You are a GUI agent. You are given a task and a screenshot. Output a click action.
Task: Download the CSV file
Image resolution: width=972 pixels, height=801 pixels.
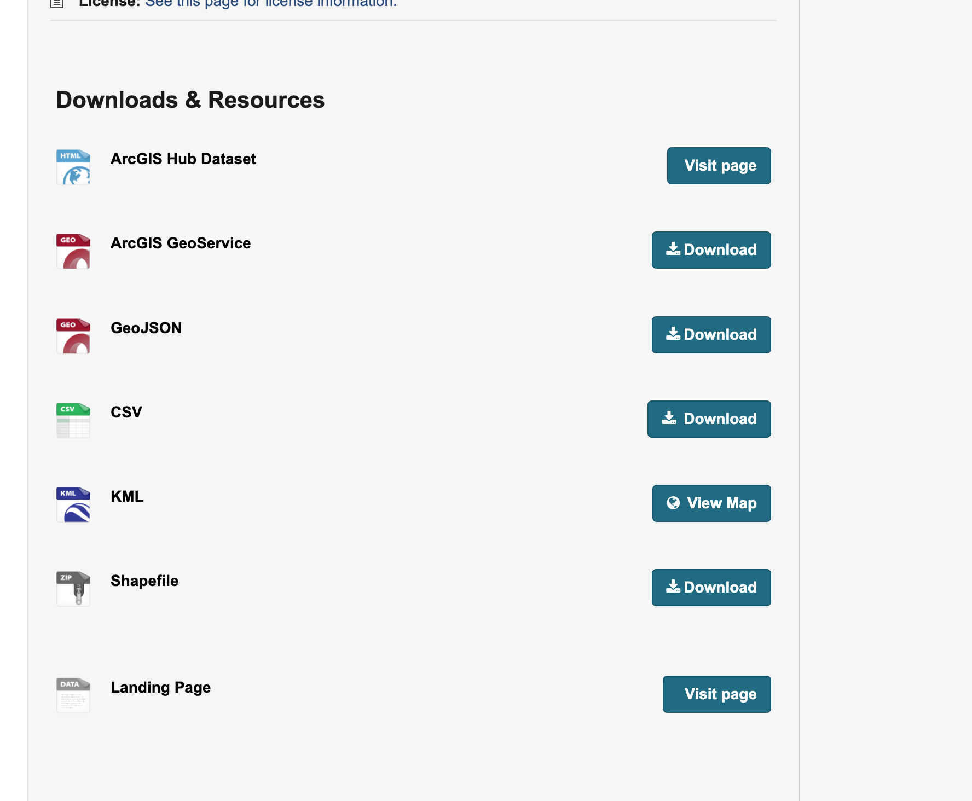tap(709, 419)
